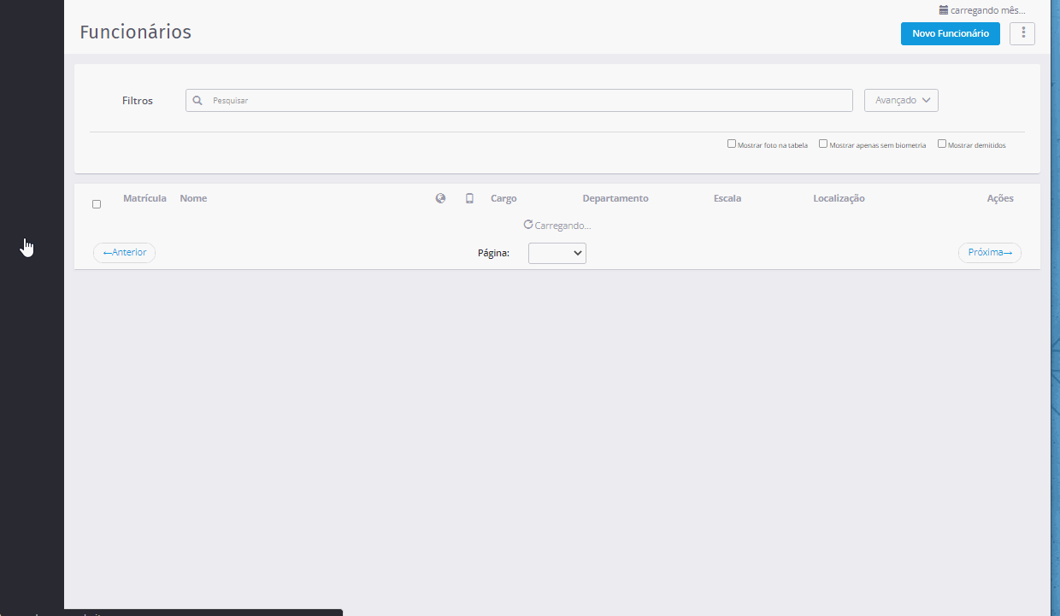Click the Novo Funcionário button

click(950, 33)
